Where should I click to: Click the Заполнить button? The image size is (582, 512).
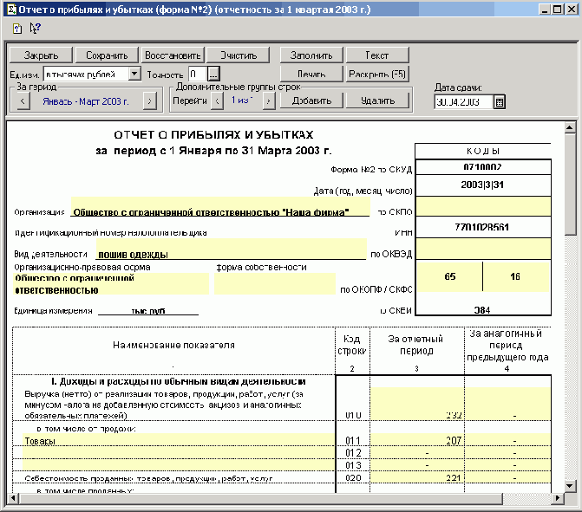click(311, 55)
